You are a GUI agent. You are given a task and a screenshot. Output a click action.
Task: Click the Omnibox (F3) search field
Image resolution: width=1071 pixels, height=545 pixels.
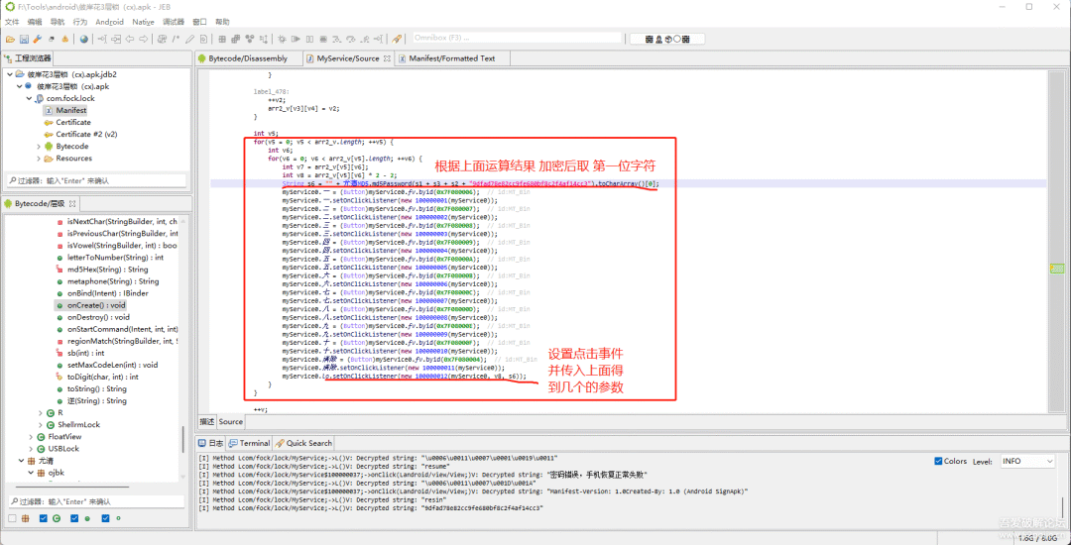(x=517, y=39)
